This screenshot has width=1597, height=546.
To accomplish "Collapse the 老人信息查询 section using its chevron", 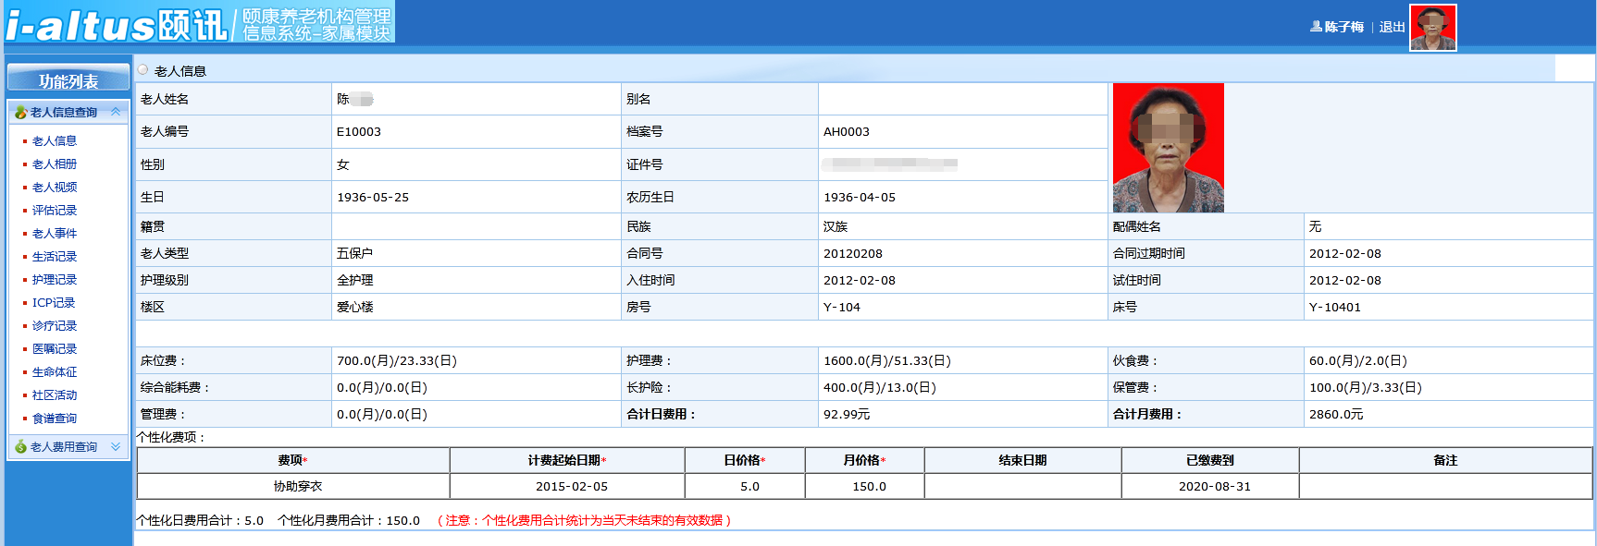I will tap(116, 112).
